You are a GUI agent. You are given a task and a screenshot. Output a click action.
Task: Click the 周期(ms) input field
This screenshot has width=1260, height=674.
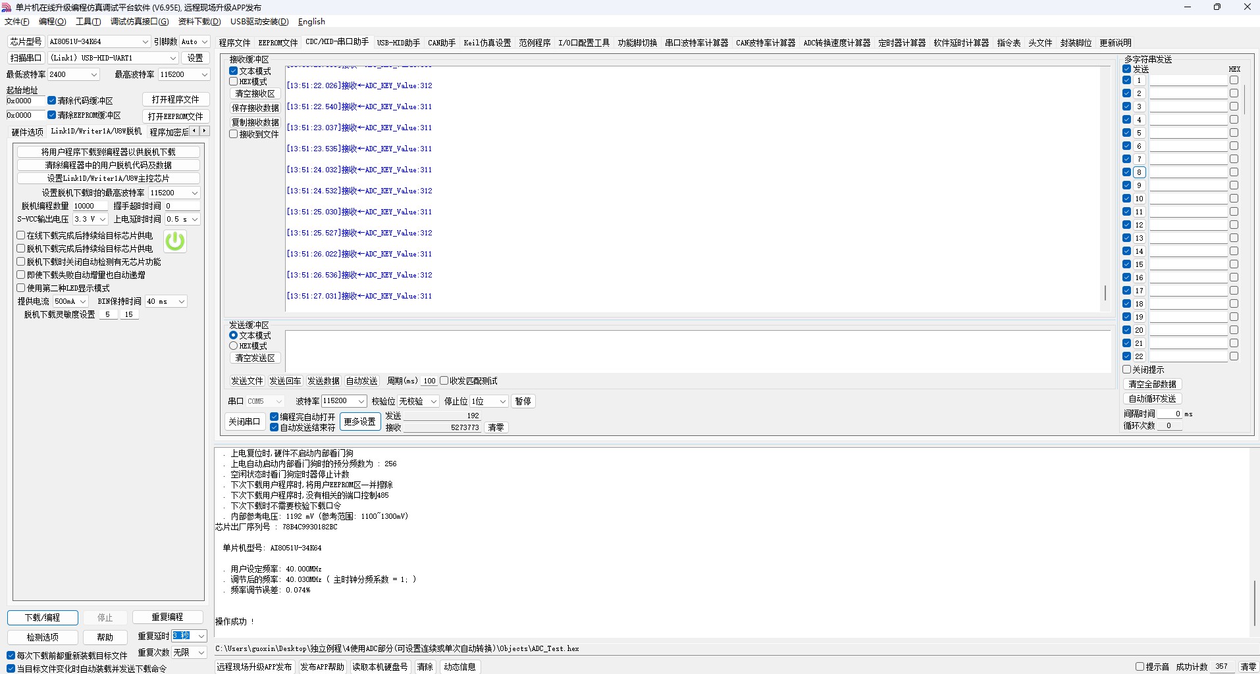point(429,381)
